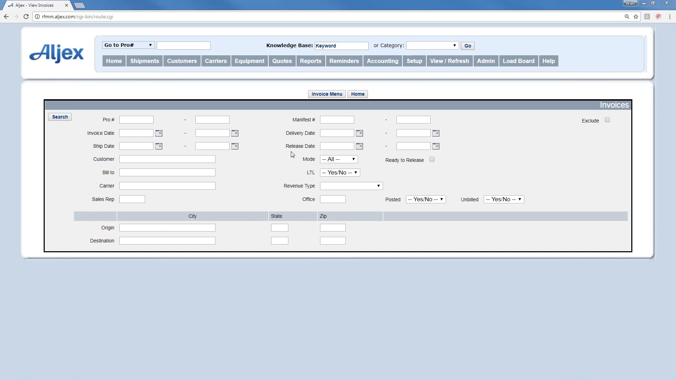Click the Invoice Menu button
The width and height of the screenshot is (676, 380).
327,94
